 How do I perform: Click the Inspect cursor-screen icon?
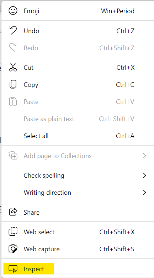13,269
